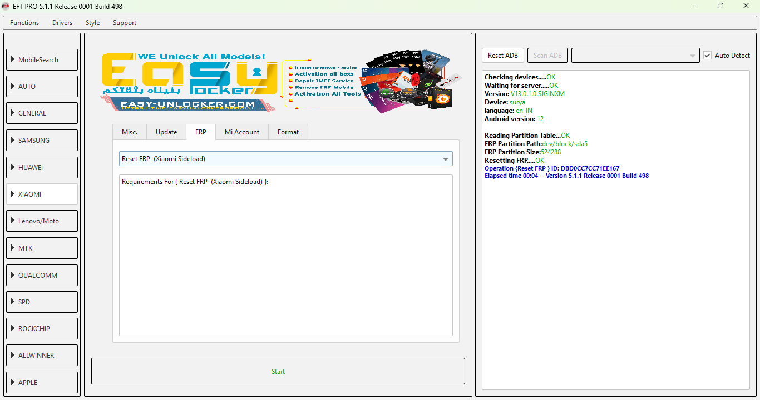Switch to the Format tab
This screenshot has height=400, width=760.
point(288,132)
